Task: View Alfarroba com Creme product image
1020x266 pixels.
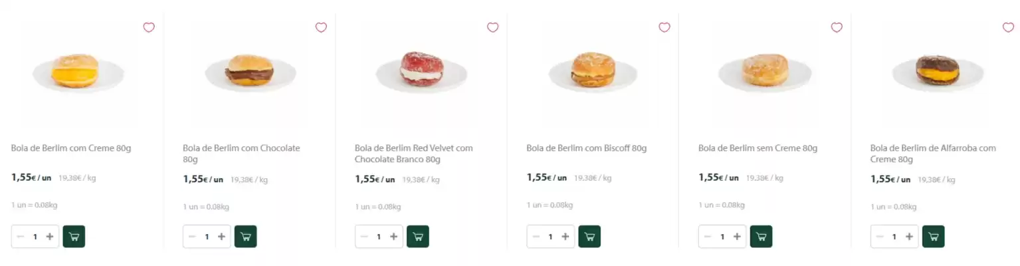Action: click(x=937, y=72)
